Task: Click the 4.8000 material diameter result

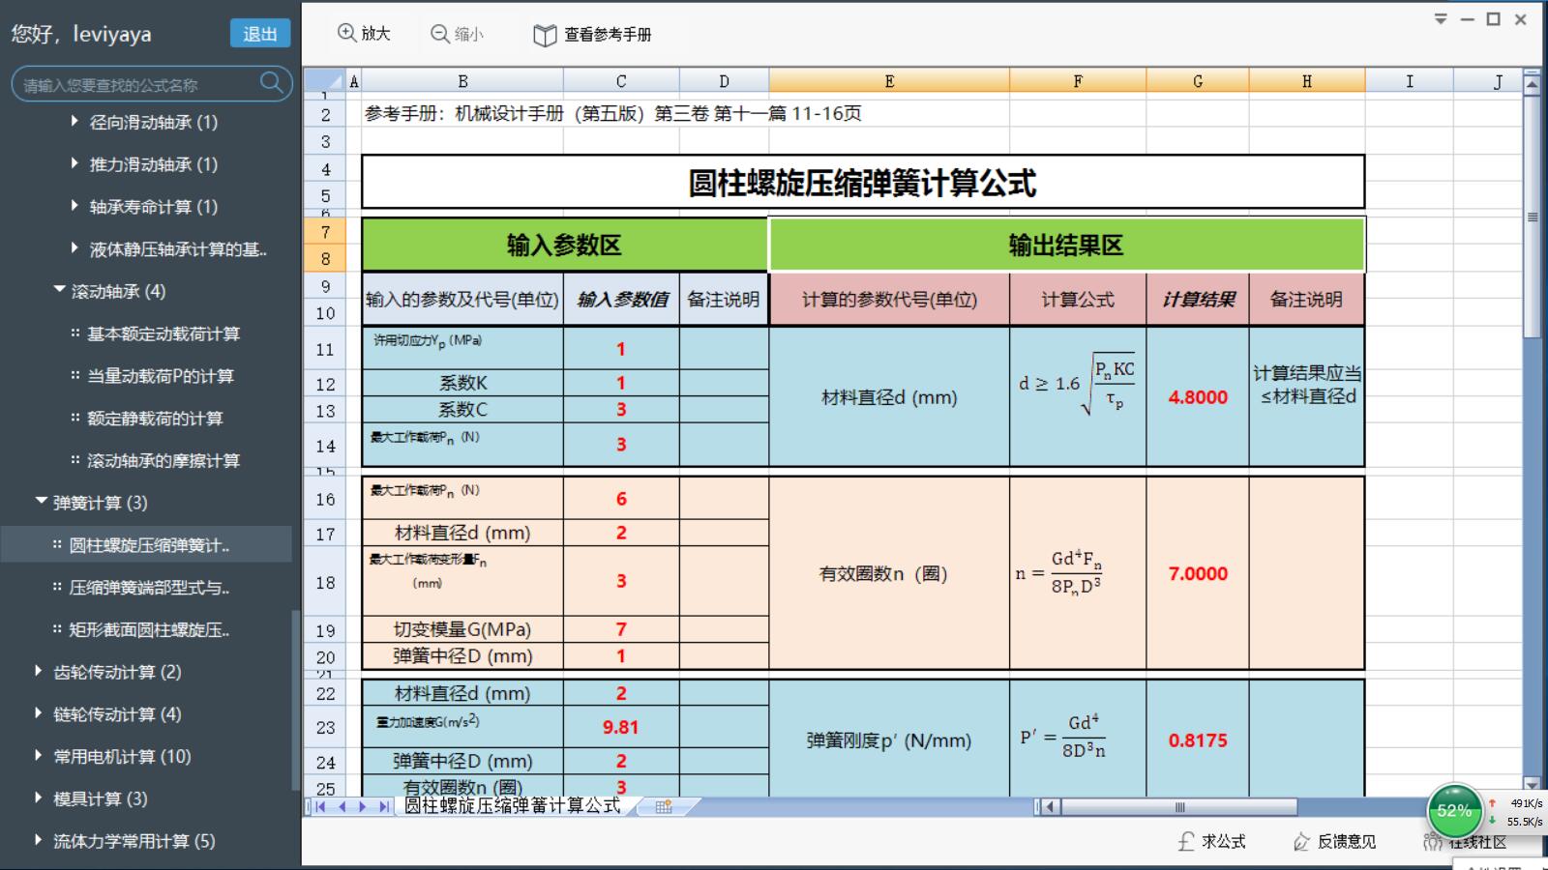Action: pos(1198,396)
